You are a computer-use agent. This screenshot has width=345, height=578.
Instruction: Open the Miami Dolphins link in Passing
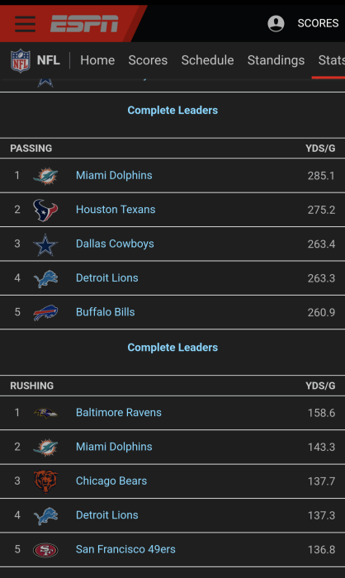point(114,175)
